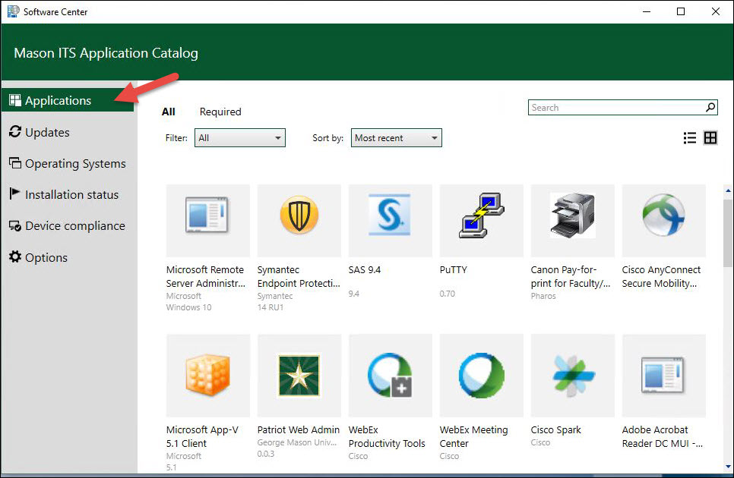This screenshot has width=734, height=478.
Task: Click the Microsoft App-V 5.1 Client icon
Action: point(207,376)
